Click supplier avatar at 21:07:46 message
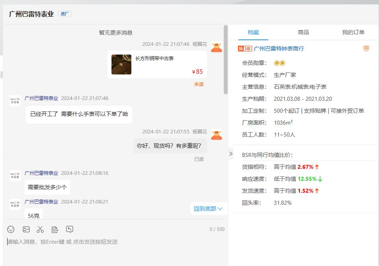379x266 pixels. (15, 101)
